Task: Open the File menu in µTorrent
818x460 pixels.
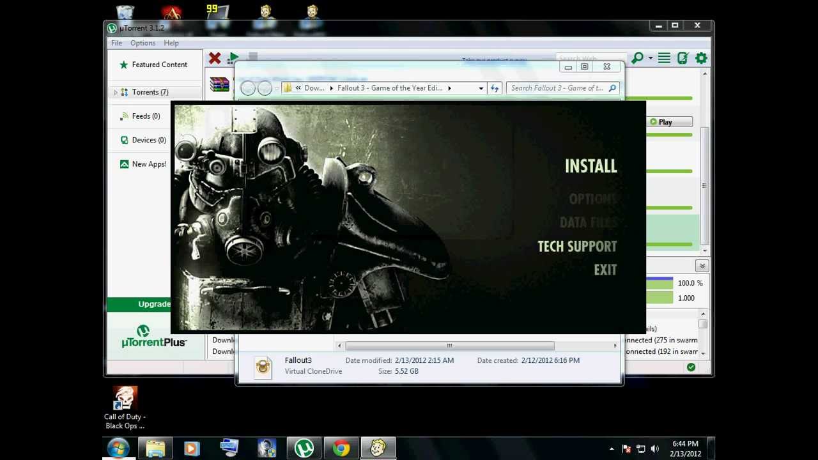Action: [116, 43]
